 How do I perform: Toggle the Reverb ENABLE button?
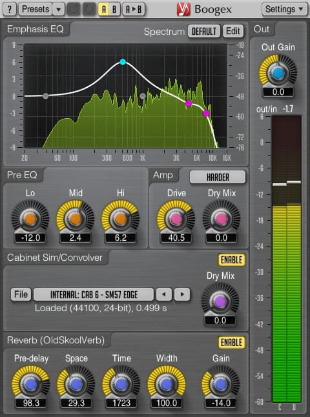[x=231, y=343]
